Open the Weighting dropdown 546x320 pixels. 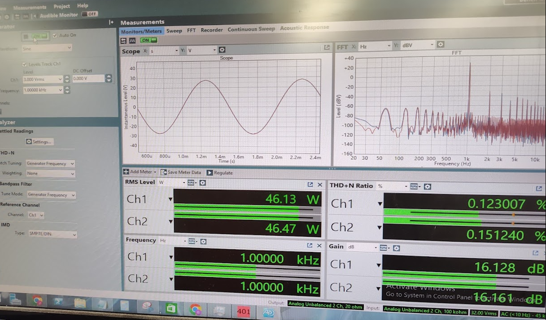point(50,174)
